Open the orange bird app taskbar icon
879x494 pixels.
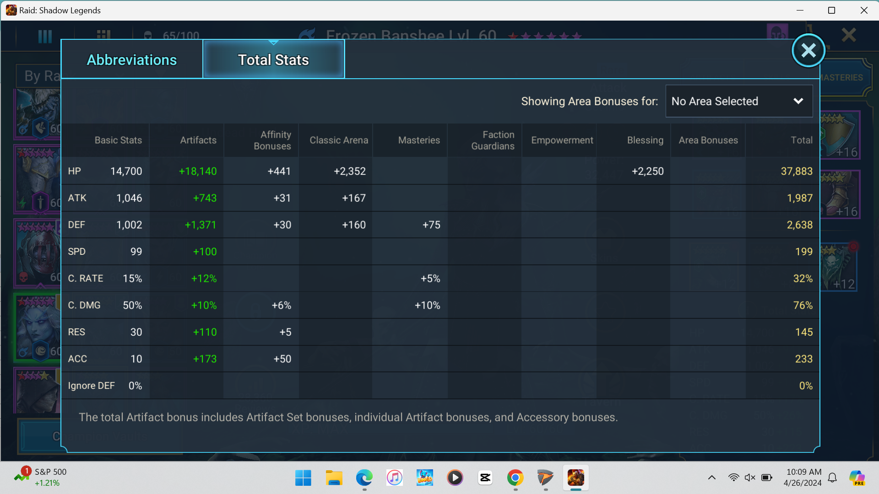tap(545, 478)
